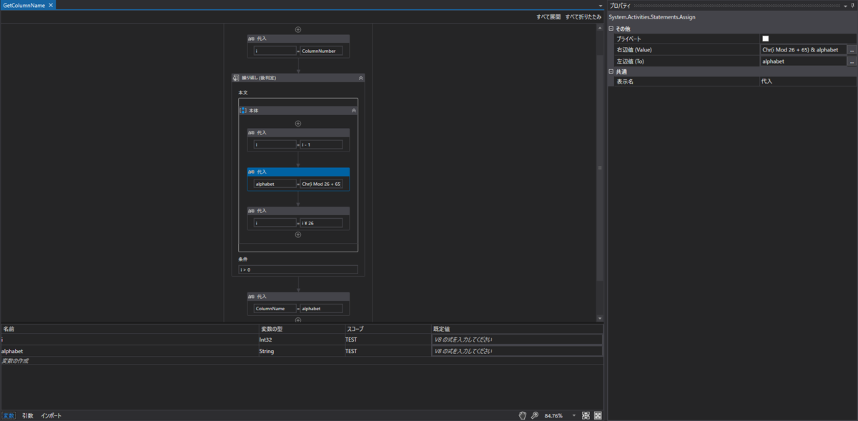
Task: Open the 引数 tab
Action: pos(27,415)
